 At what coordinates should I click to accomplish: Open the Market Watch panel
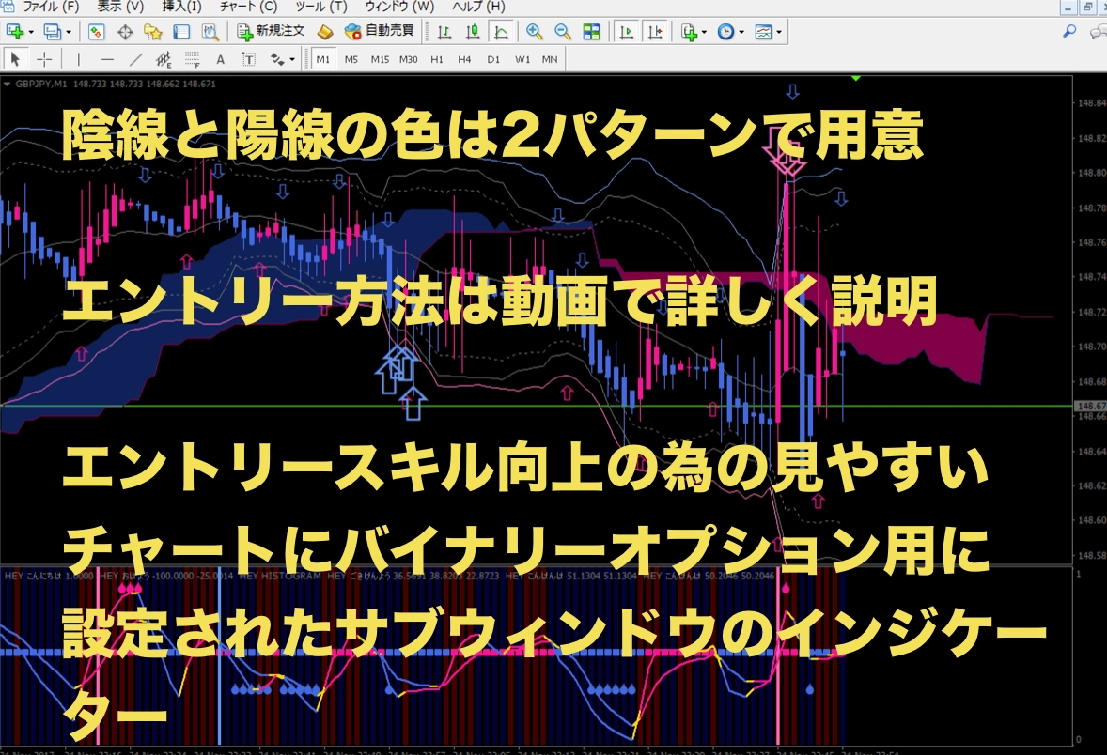coord(96,31)
